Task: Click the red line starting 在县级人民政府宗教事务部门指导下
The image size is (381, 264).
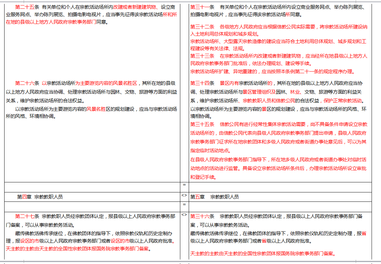Action: [278, 160]
